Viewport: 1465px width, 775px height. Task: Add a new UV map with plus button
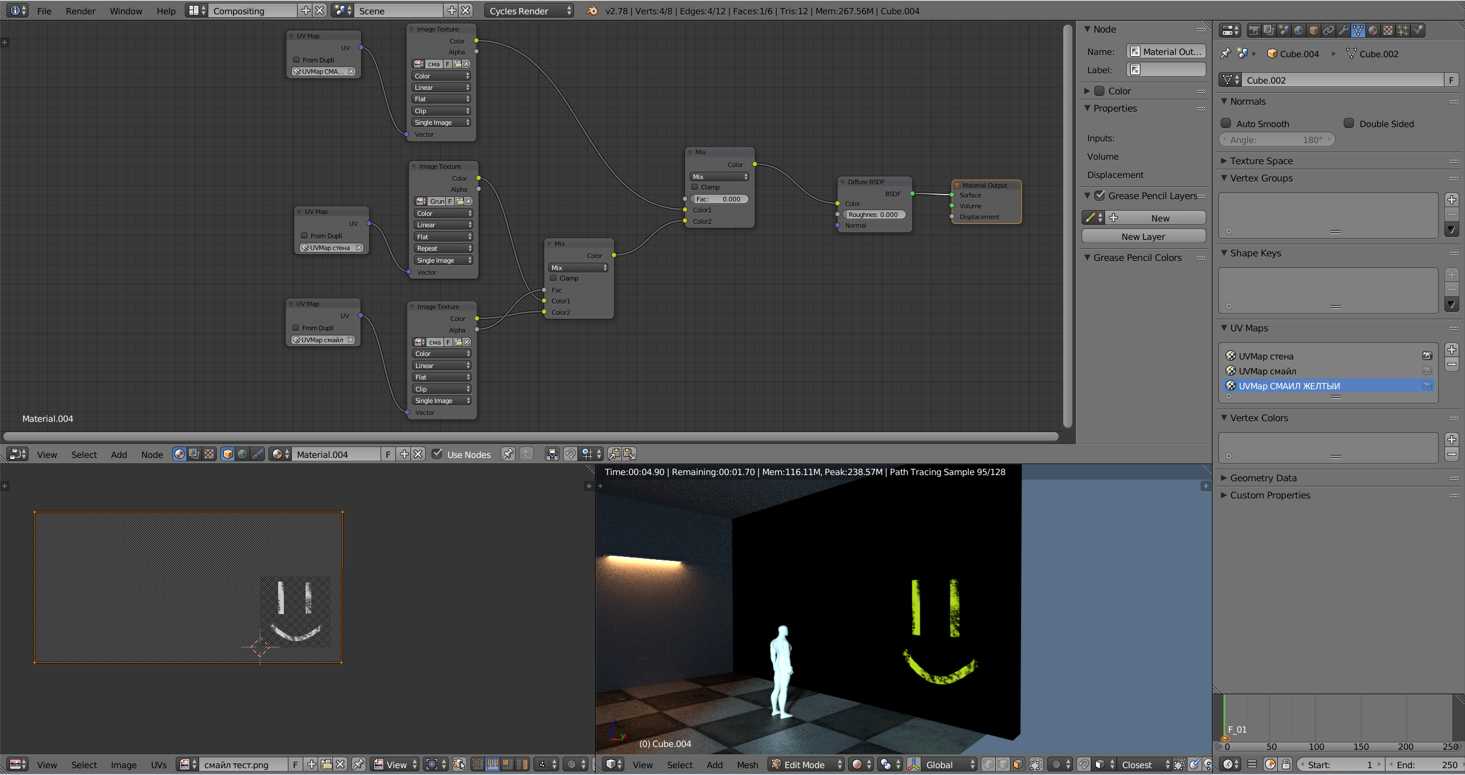1451,350
